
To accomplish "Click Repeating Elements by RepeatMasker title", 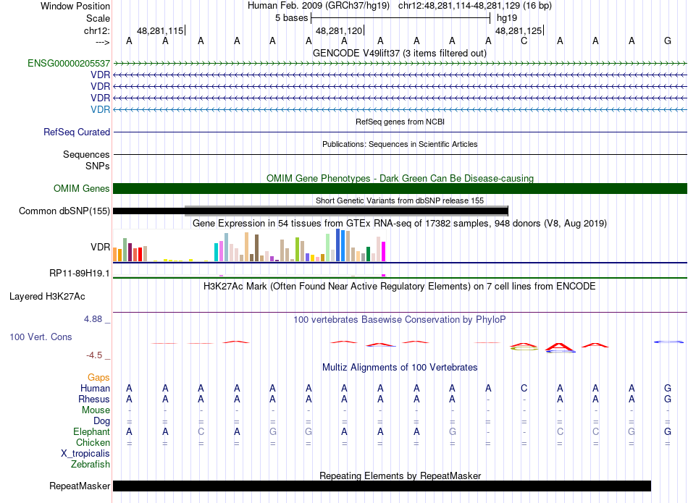I will [400, 475].
